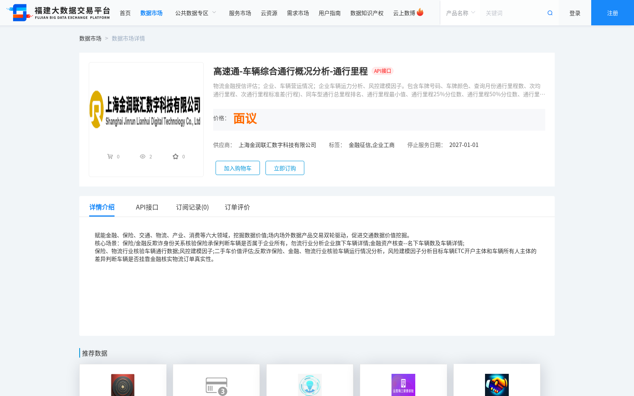The width and height of the screenshot is (634, 396).
Task: Open 云资源 menu item
Action: click(269, 13)
